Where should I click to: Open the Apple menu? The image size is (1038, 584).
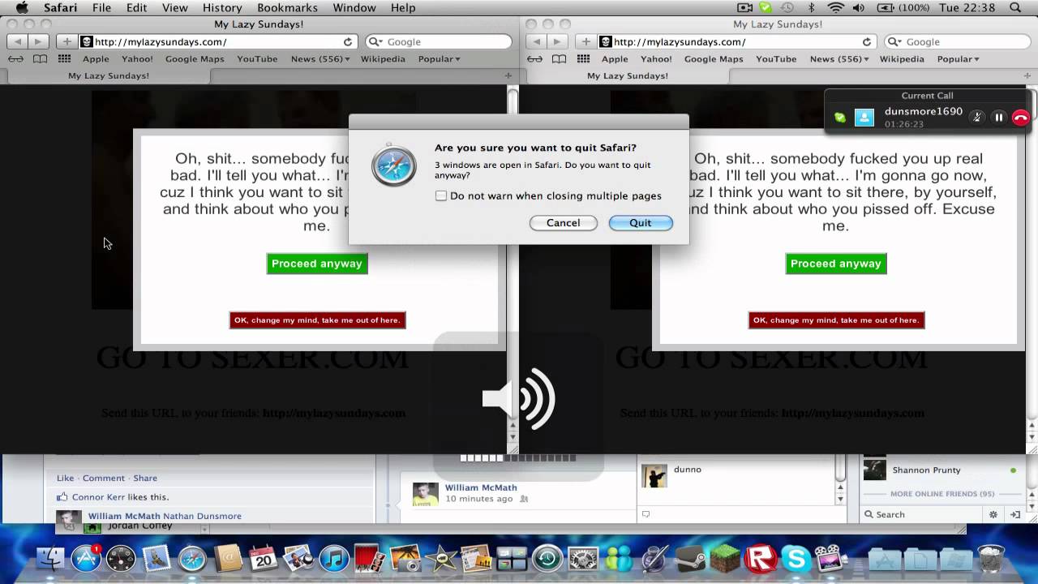click(x=22, y=7)
